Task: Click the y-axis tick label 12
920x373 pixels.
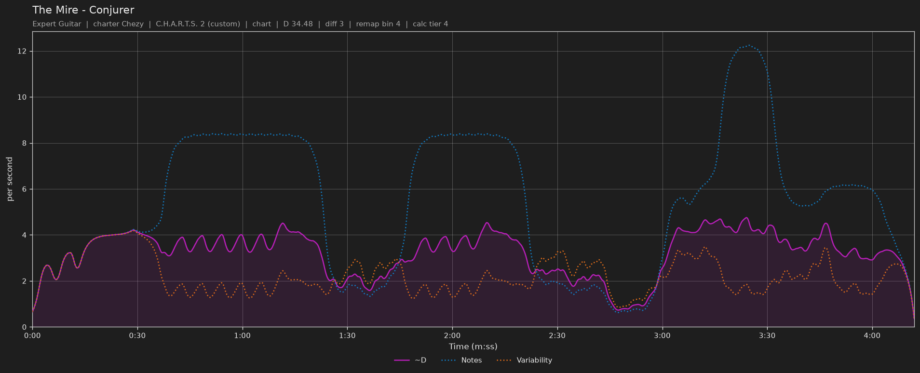Action: click(x=22, y=52)
